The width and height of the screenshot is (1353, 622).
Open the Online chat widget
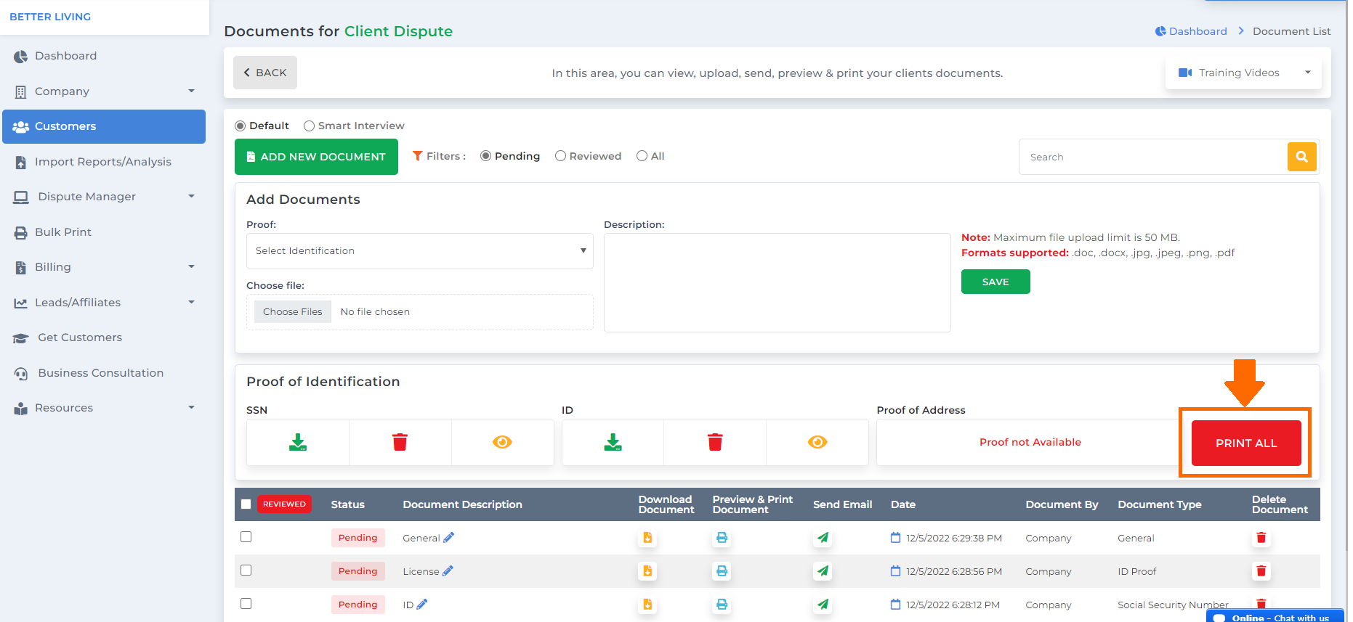click(1275, 616)
